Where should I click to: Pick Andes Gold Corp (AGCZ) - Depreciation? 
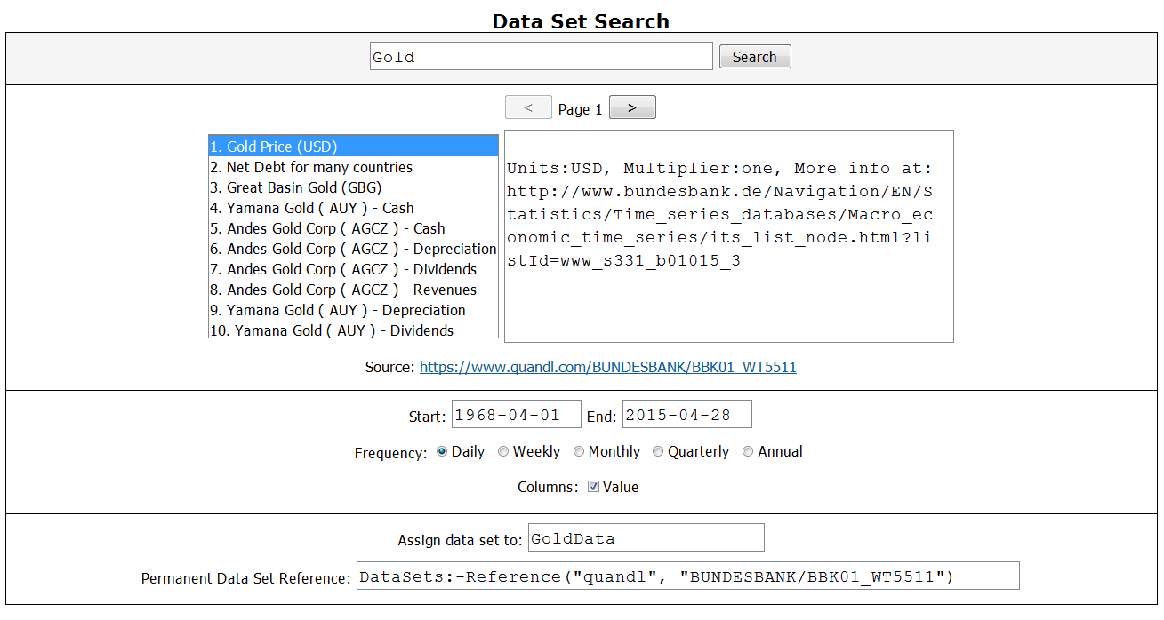(353, 249)
